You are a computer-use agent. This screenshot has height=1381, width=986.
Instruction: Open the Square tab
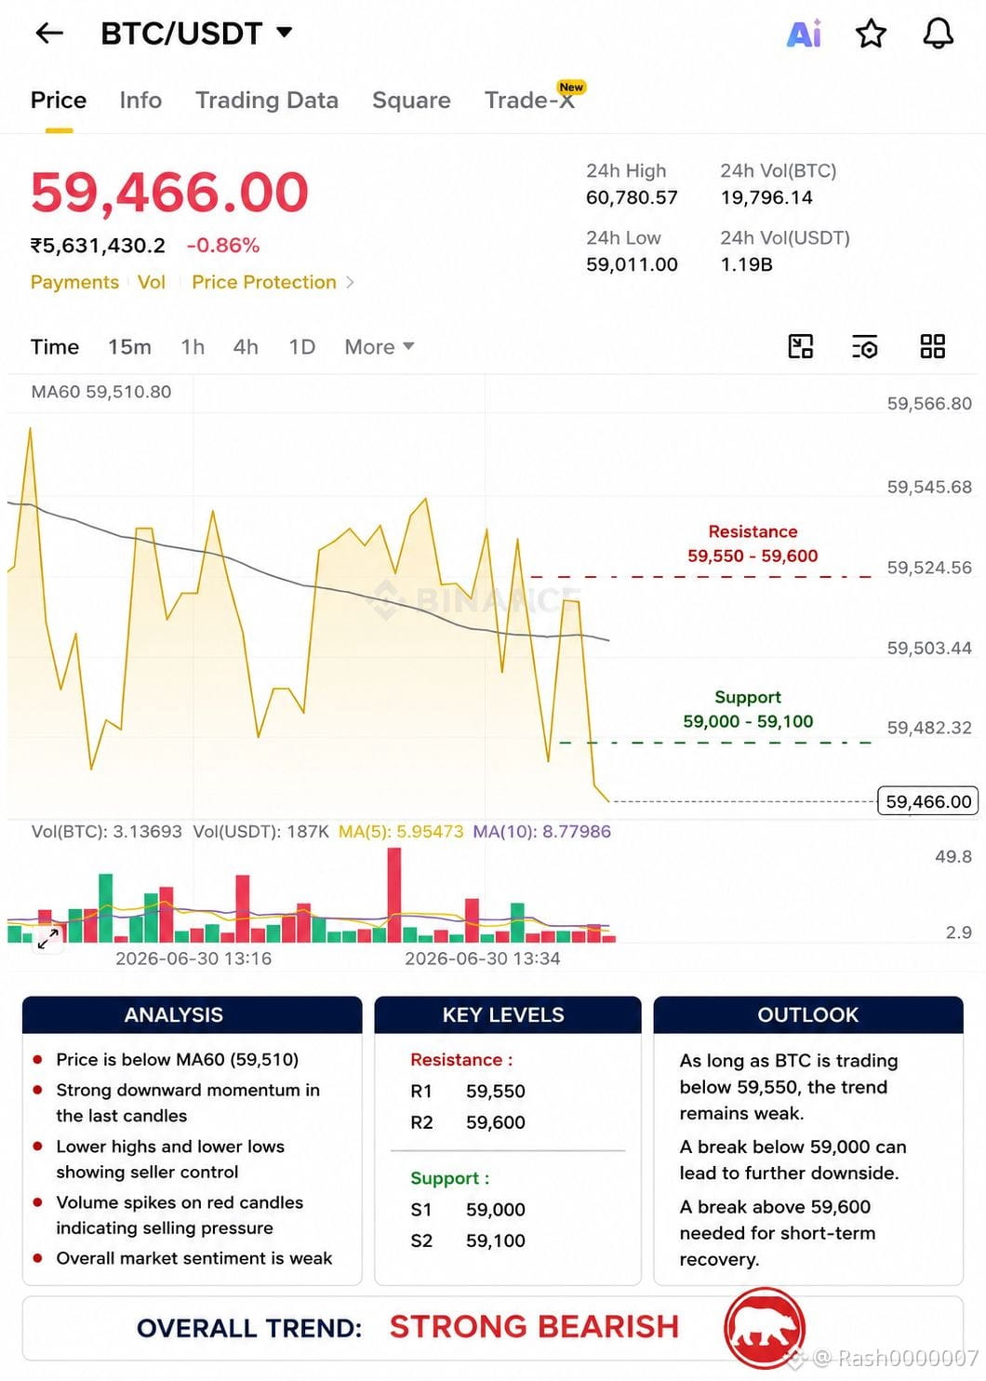[411, 101]
